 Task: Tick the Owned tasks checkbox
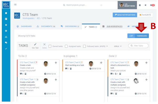50,46
